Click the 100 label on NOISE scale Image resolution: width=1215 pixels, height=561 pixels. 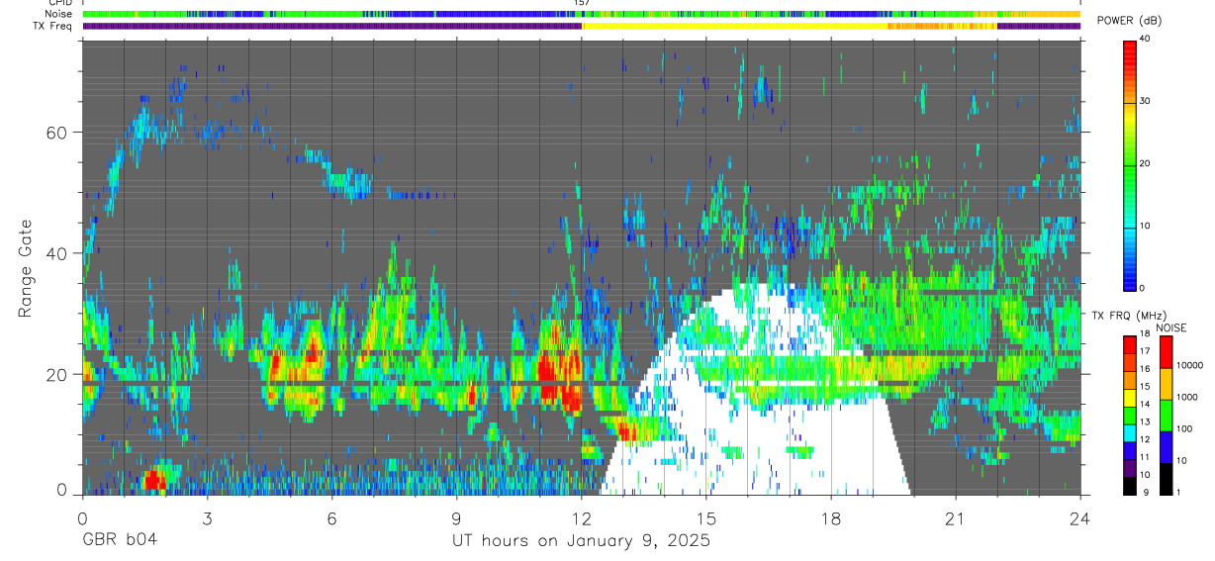[1186, 429]
